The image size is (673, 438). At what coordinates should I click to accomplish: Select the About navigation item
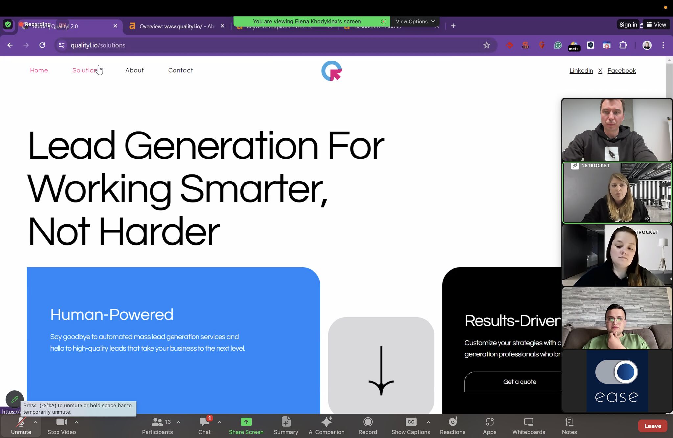[134, 70]
